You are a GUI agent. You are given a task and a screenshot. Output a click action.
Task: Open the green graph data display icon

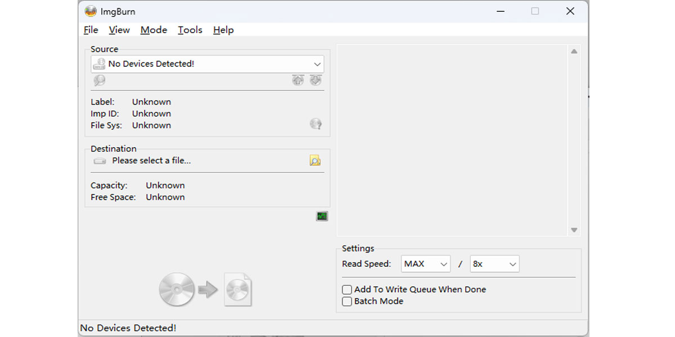pos(322,216)
